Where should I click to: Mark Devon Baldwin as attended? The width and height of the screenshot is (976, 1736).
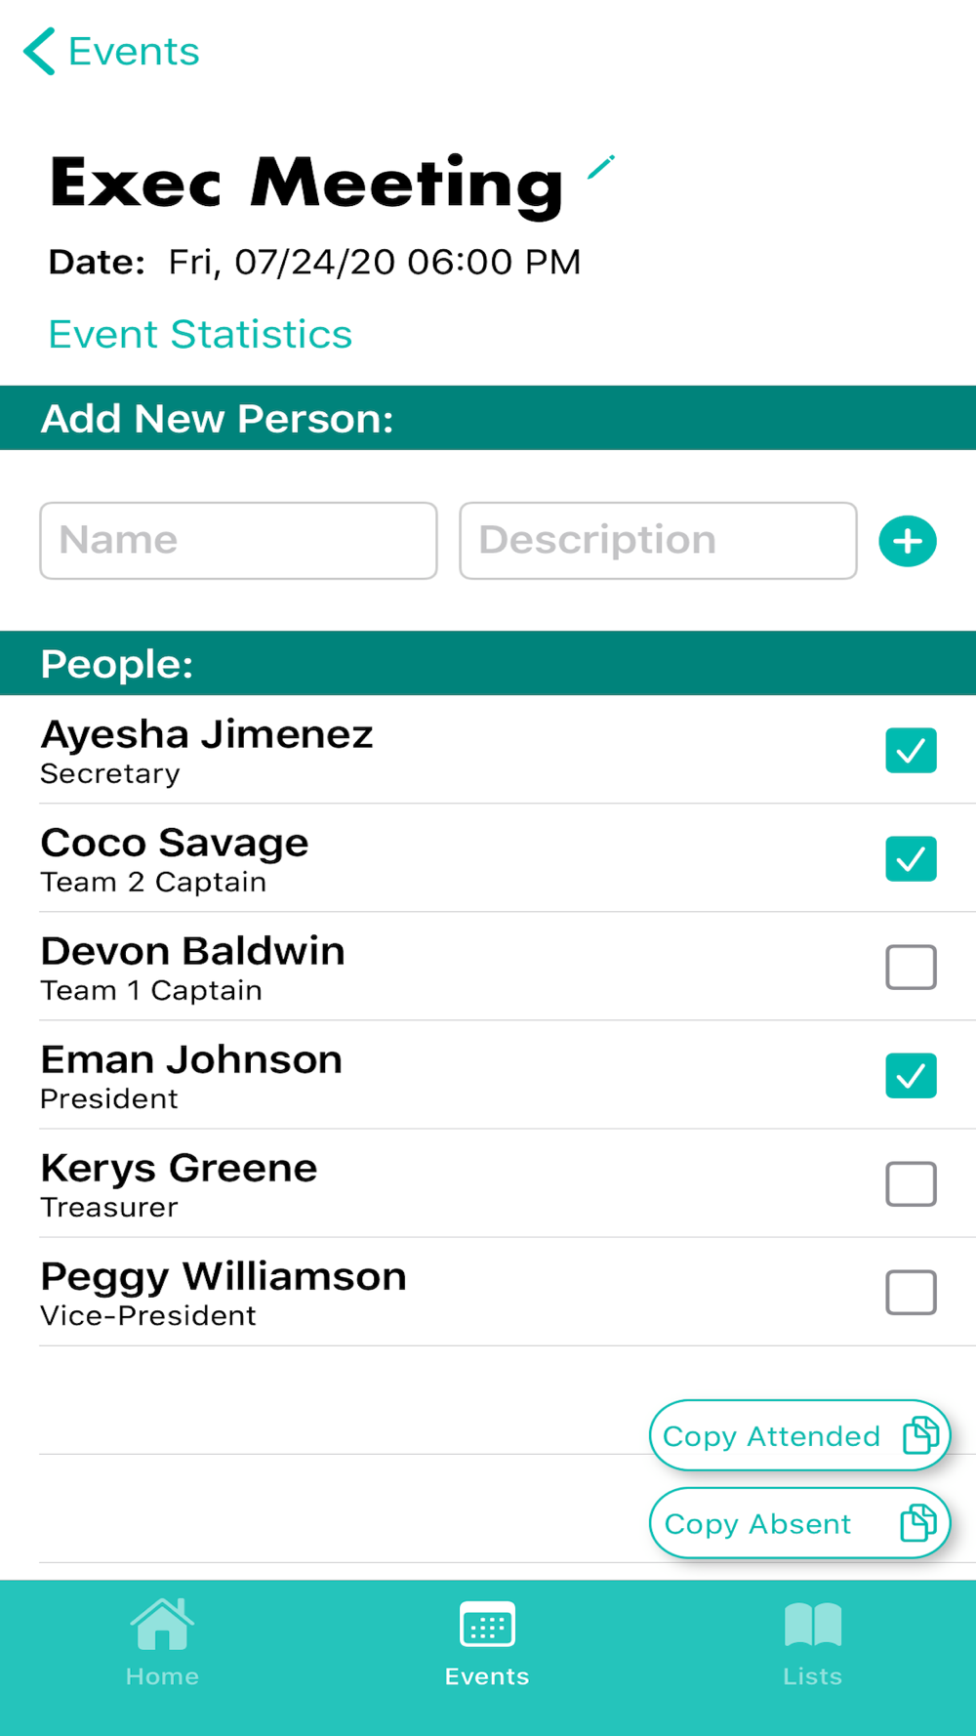click(x=911, y=967)
